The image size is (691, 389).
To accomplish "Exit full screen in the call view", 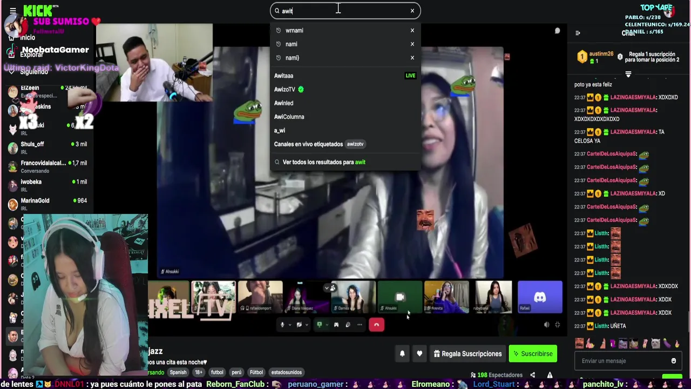I will click(558, 325).
